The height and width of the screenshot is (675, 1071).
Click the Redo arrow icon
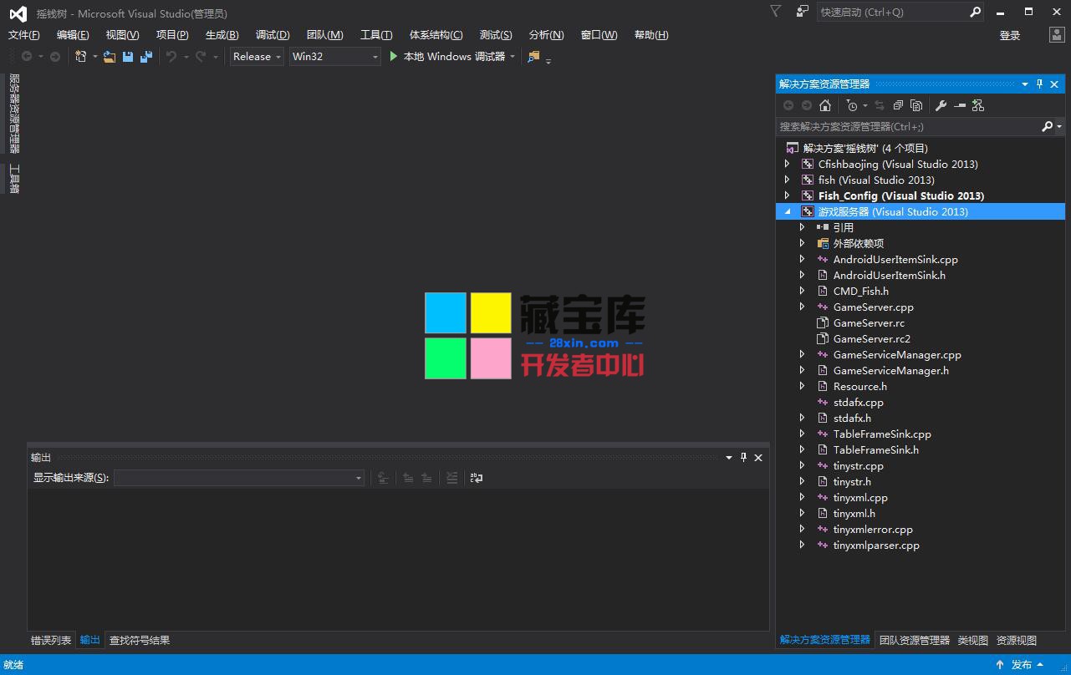pyautogui.click(x=201, y=57)
